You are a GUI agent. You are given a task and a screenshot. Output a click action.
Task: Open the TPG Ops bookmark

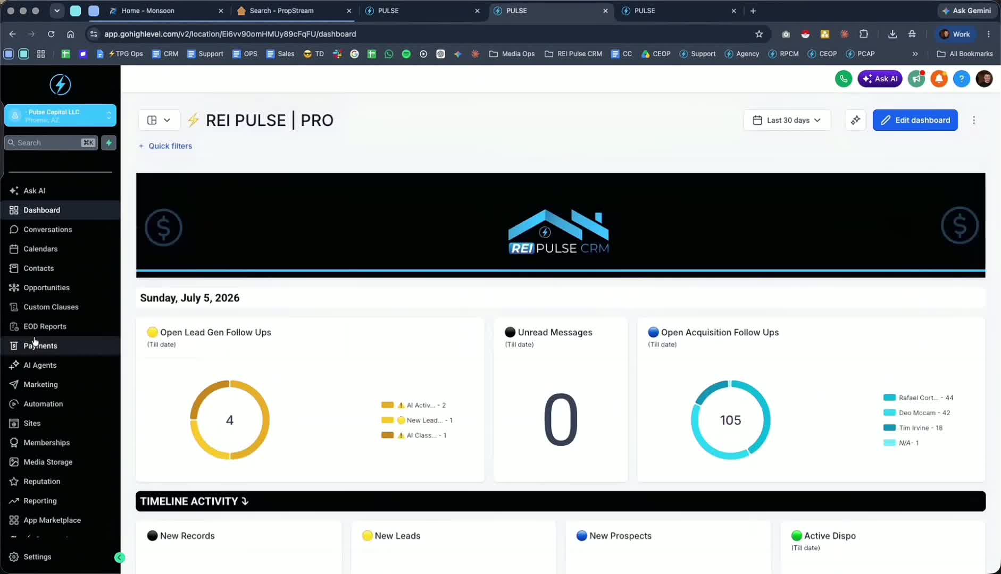click(125, 54)
